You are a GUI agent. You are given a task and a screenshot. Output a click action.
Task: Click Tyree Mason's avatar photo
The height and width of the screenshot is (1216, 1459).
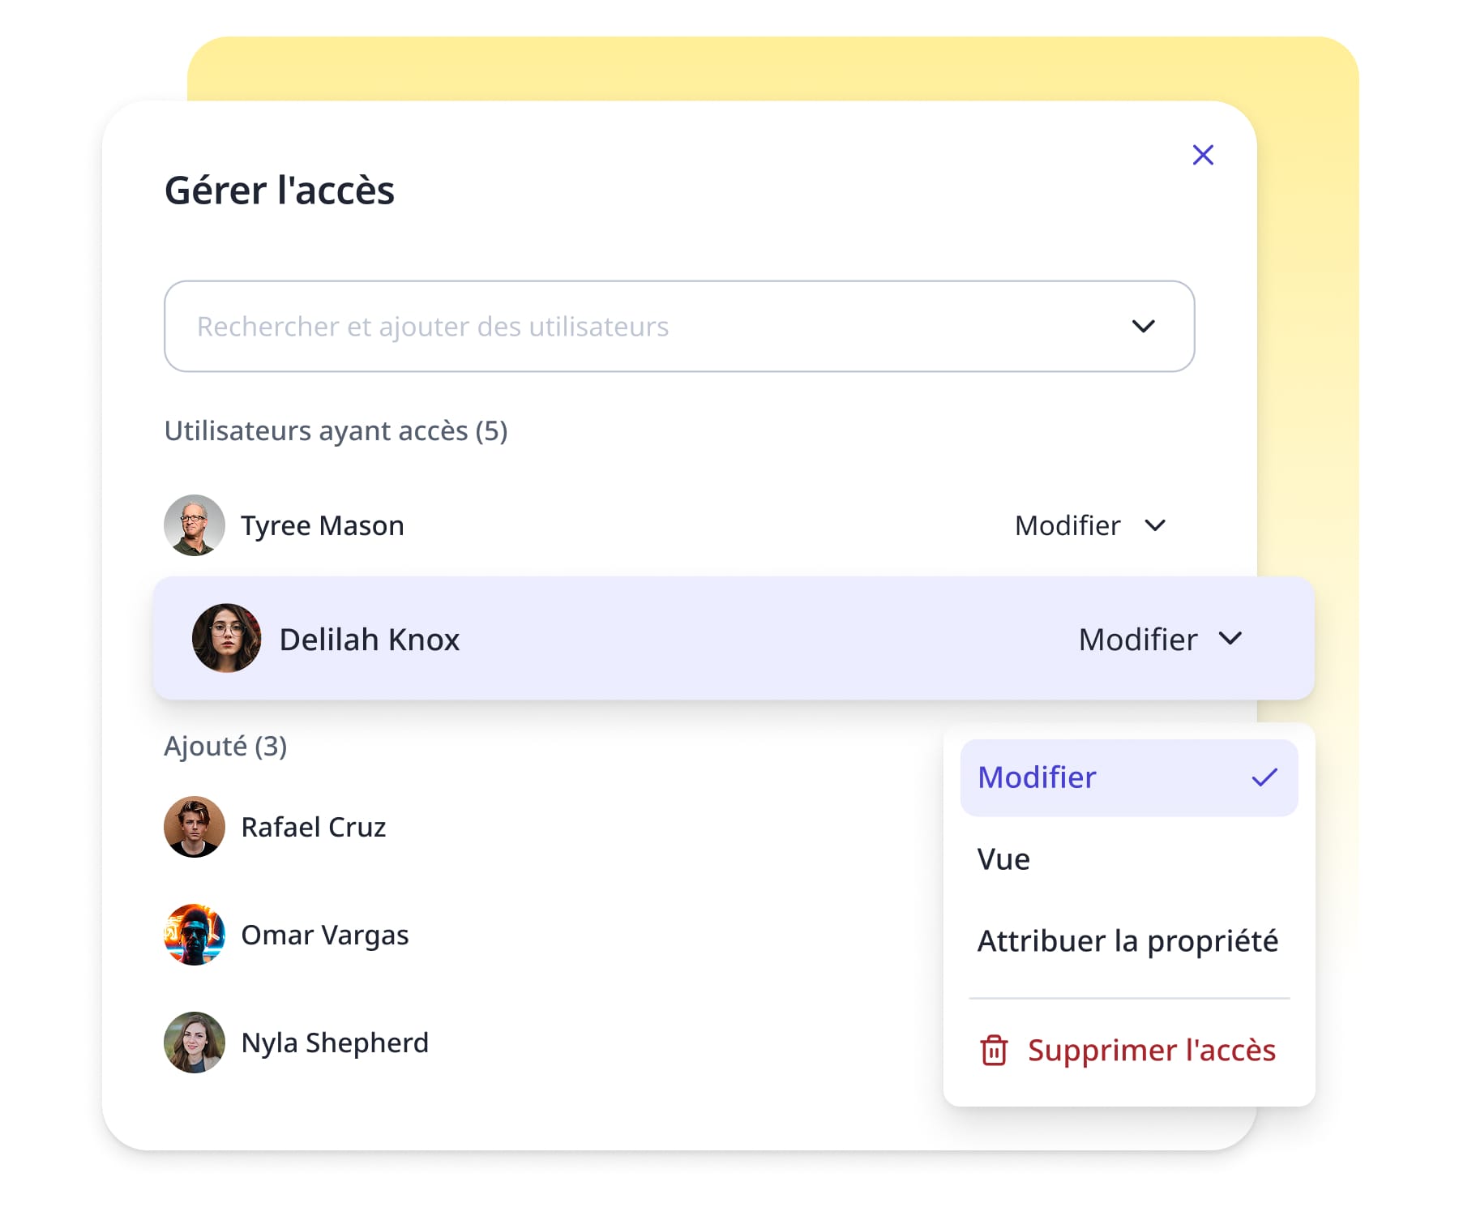point(195,525)
